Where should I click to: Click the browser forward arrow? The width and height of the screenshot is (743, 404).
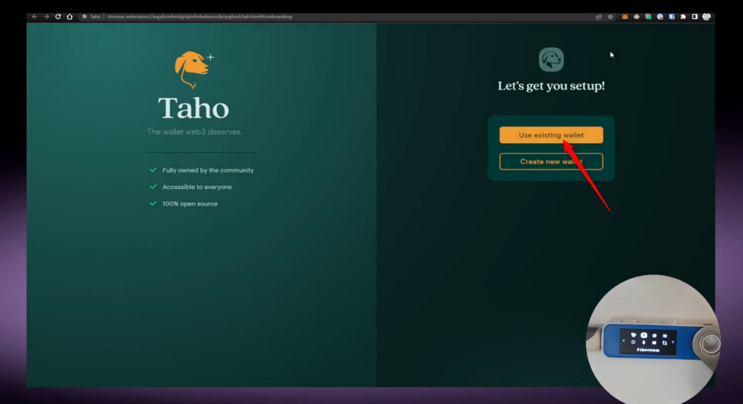point(46,17)
